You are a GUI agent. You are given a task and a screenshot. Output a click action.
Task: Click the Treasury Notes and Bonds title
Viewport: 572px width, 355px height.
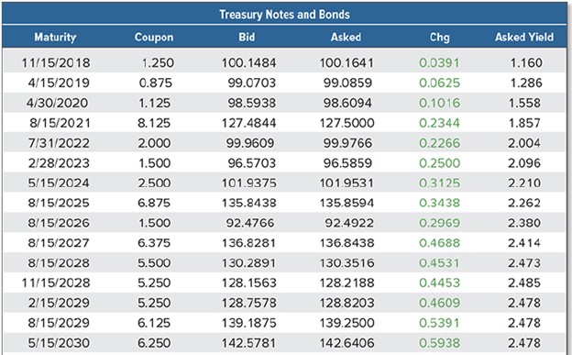[x=284, y=15]
